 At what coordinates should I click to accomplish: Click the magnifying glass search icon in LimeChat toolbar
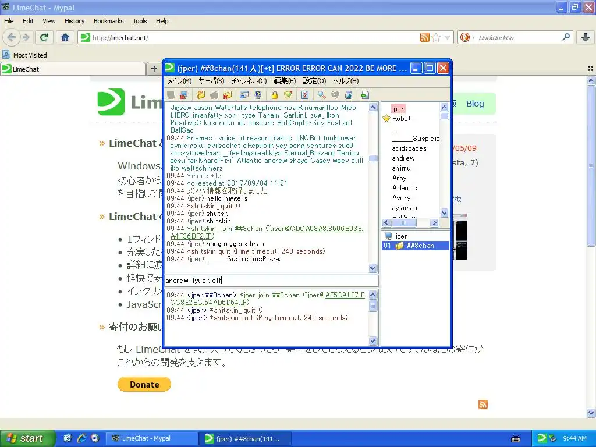[321, 95]
